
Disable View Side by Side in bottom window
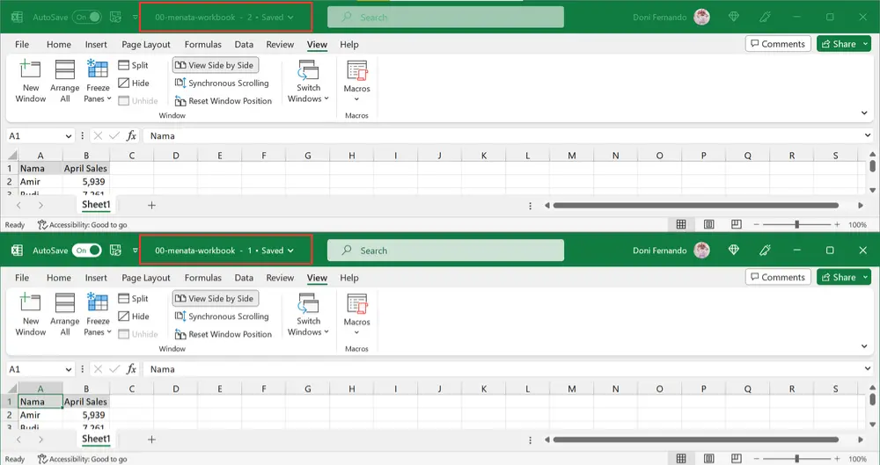215,299
